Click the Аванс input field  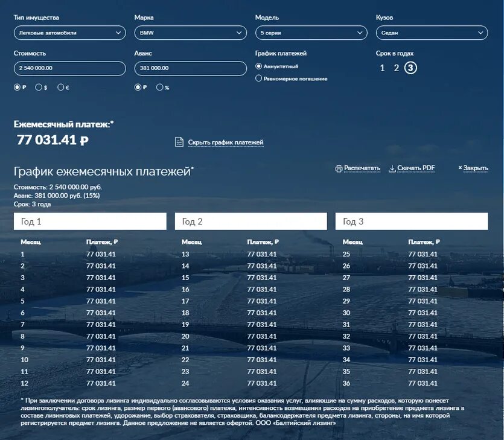pyautogui.click(x=191, y=68)
